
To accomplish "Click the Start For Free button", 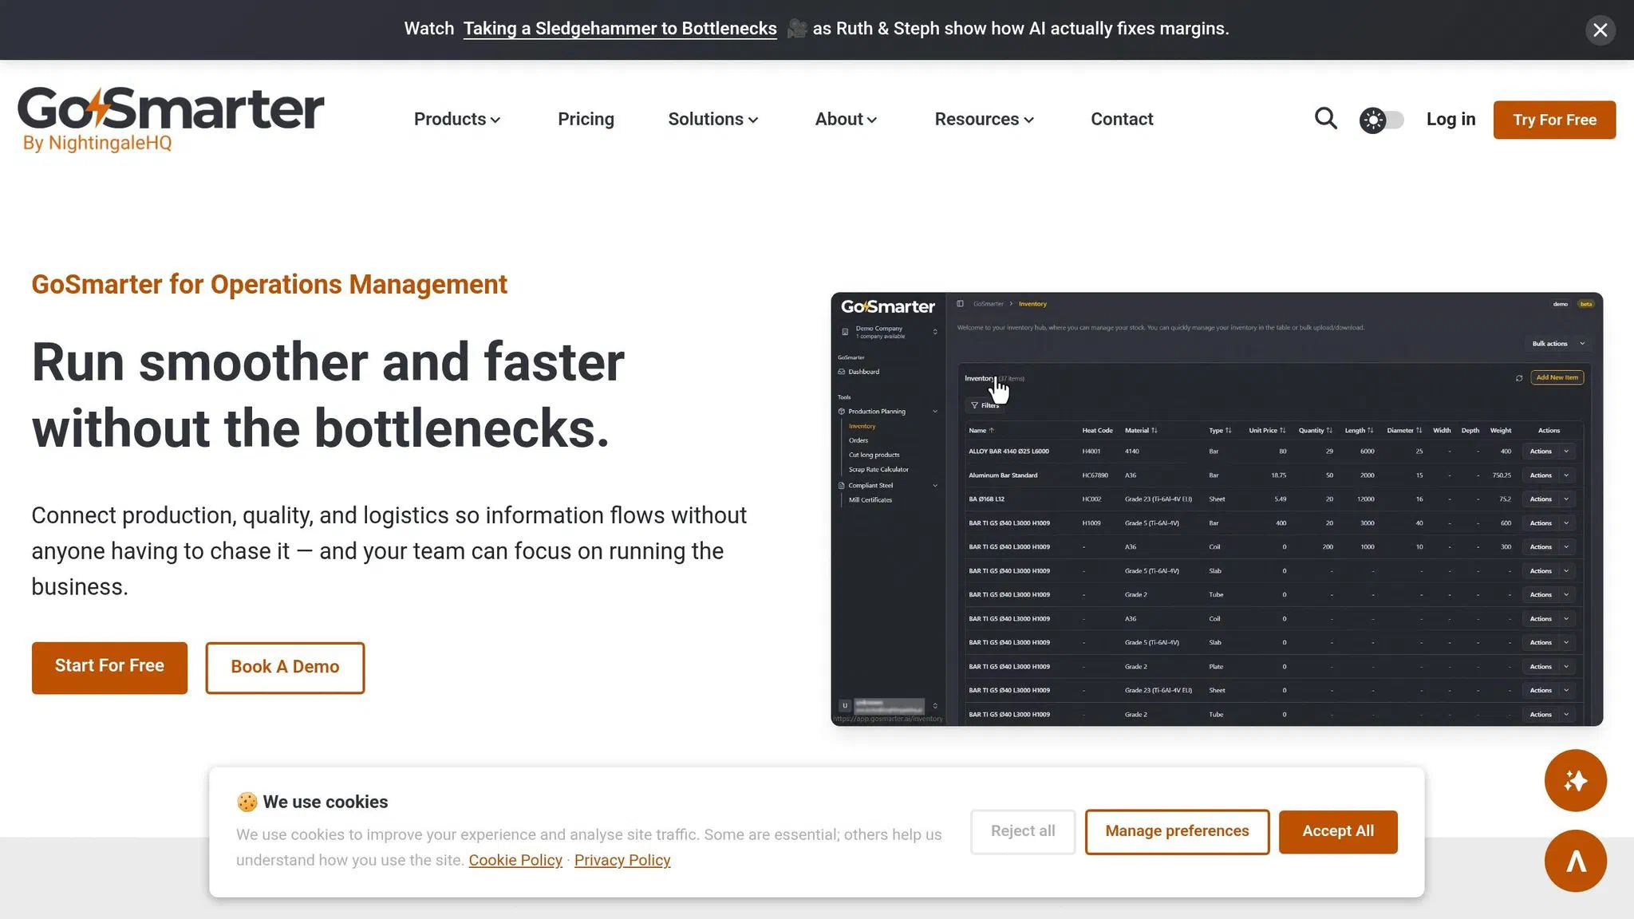I will coord(109,667).
